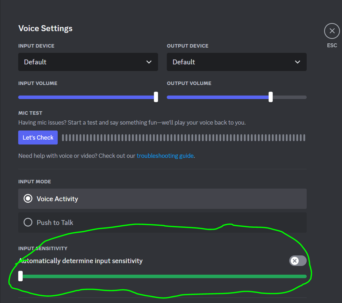This screenshot has height=303, width=342.
Task: Click the 'Automatically determine input sensitivity' text
Action: coord(80,261)
